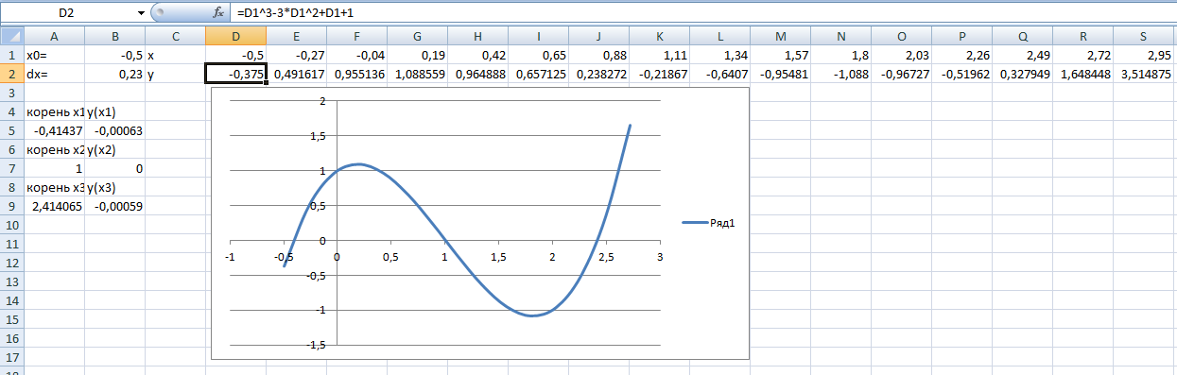This screenshot has height=375, width=1177.
Task: Select column D header
Action: click(x=235, y=36)
